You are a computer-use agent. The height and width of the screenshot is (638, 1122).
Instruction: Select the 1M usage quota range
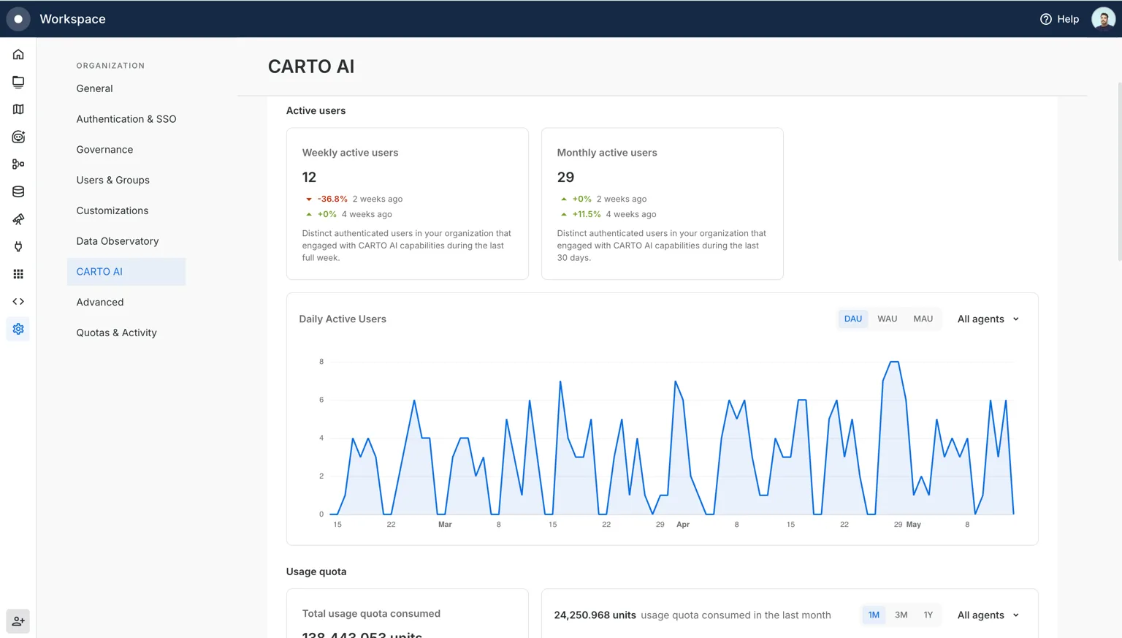874,615
